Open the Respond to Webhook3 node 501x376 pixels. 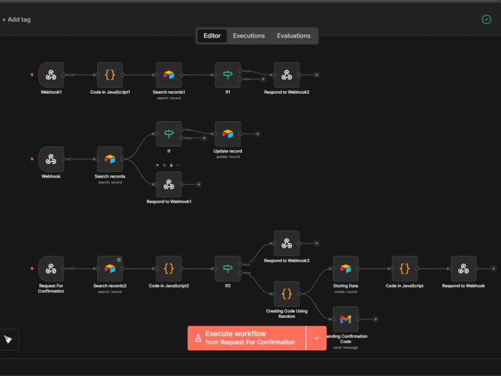click(287, 243)
